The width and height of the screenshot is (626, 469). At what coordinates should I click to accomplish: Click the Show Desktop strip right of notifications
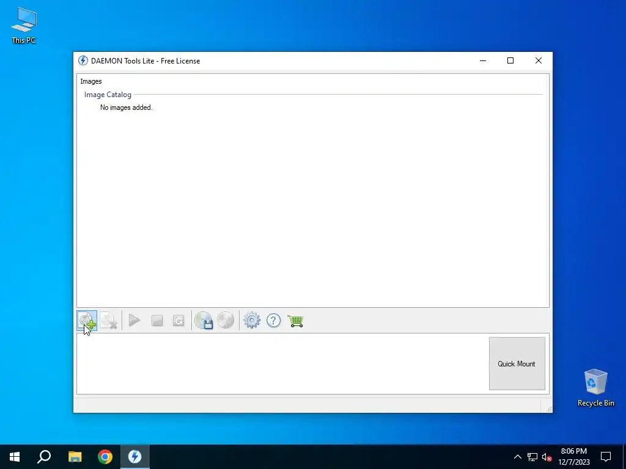tap(624, 457)
